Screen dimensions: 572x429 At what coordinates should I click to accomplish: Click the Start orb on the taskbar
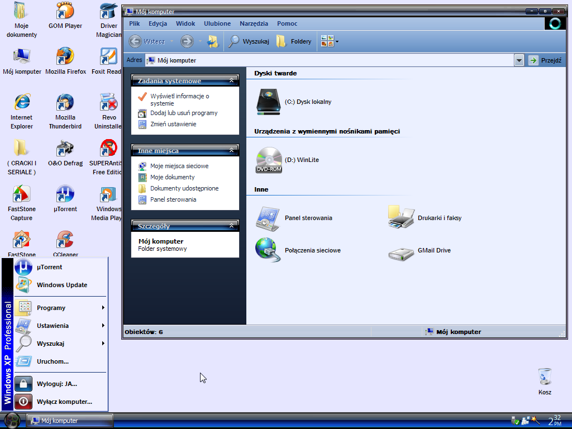pos(12,421)
